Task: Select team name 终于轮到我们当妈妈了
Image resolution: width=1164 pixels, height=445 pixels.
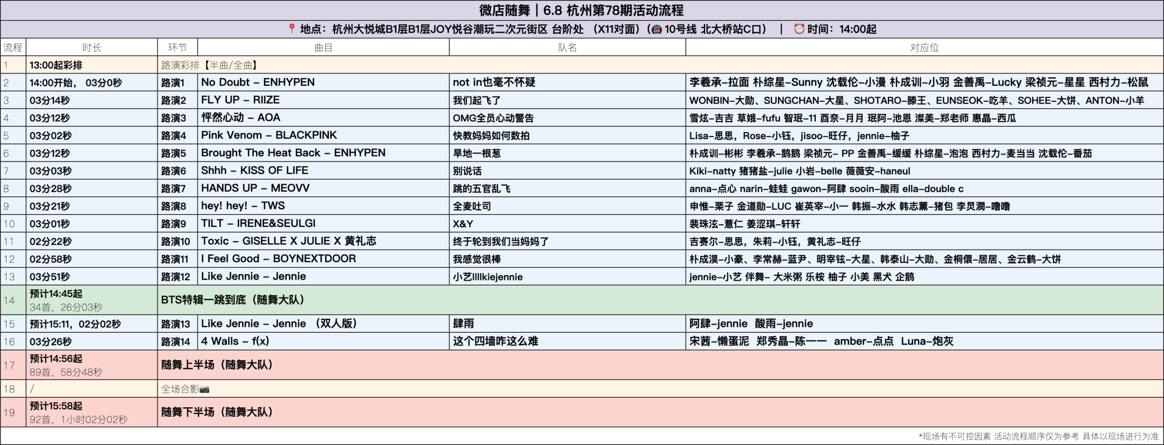Action: coord(567,241)
